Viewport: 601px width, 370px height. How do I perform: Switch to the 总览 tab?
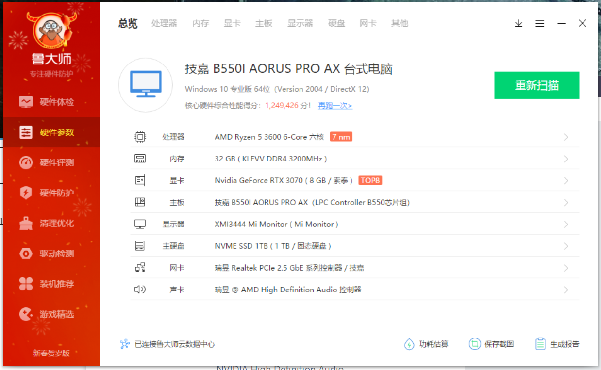tap(128, 23)
